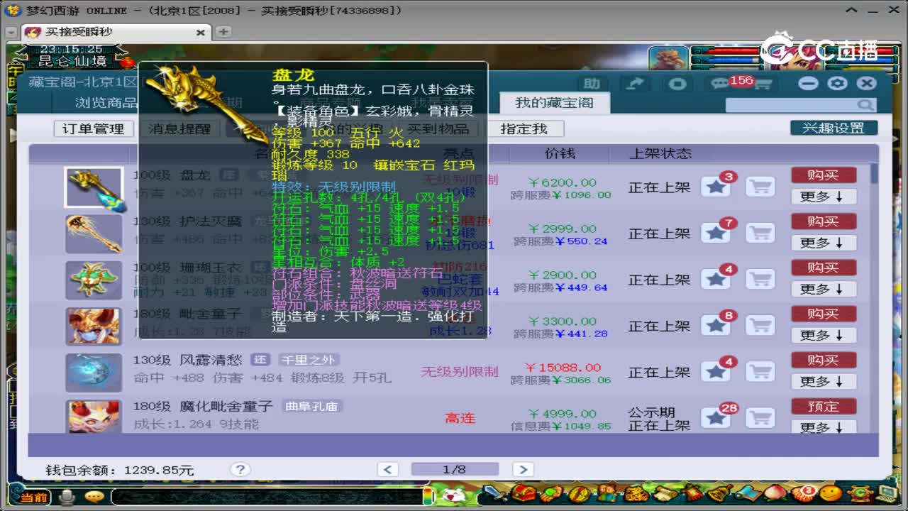Open the 助 help icon in the header

click(592, 84)
